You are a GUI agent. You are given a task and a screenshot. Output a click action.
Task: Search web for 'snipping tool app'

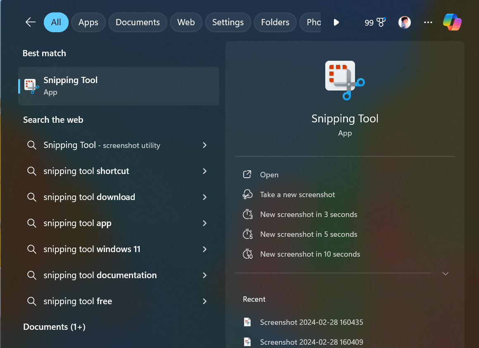pos(78,223)
